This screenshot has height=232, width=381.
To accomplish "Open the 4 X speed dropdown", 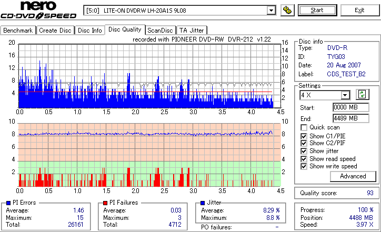I will (345, 95).
